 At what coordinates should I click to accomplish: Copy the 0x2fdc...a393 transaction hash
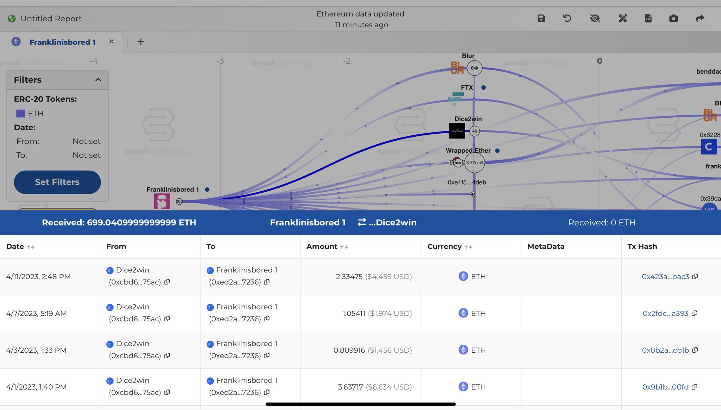(x=694, y=313)
